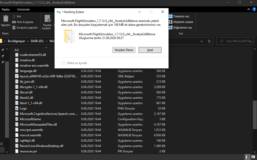Switch to large icons view icon

coord(253,157)
